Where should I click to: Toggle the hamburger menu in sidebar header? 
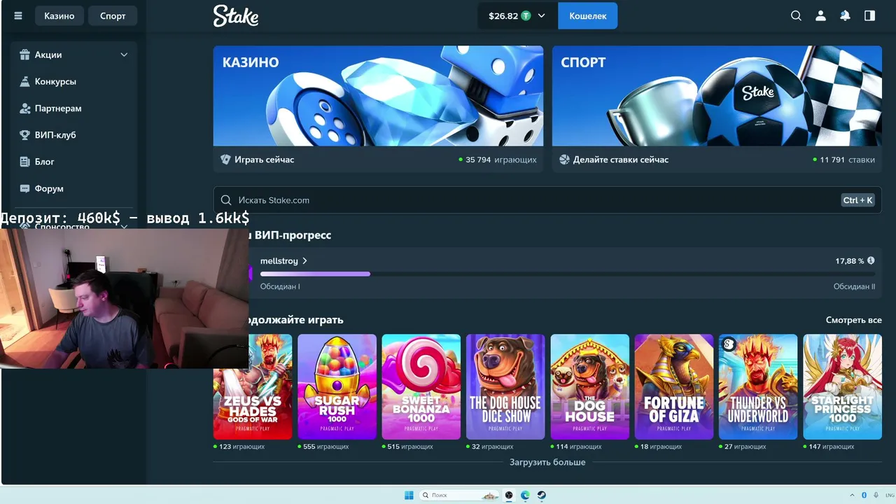click(18, 15)
